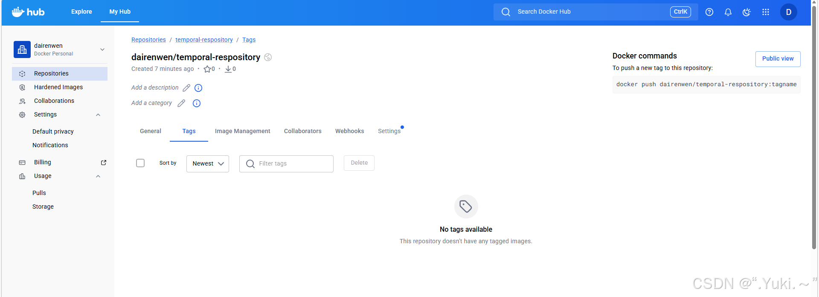This screenshot has height=297, width=819.
Task: Switch to the Explore tab
Action: [81, 12]
